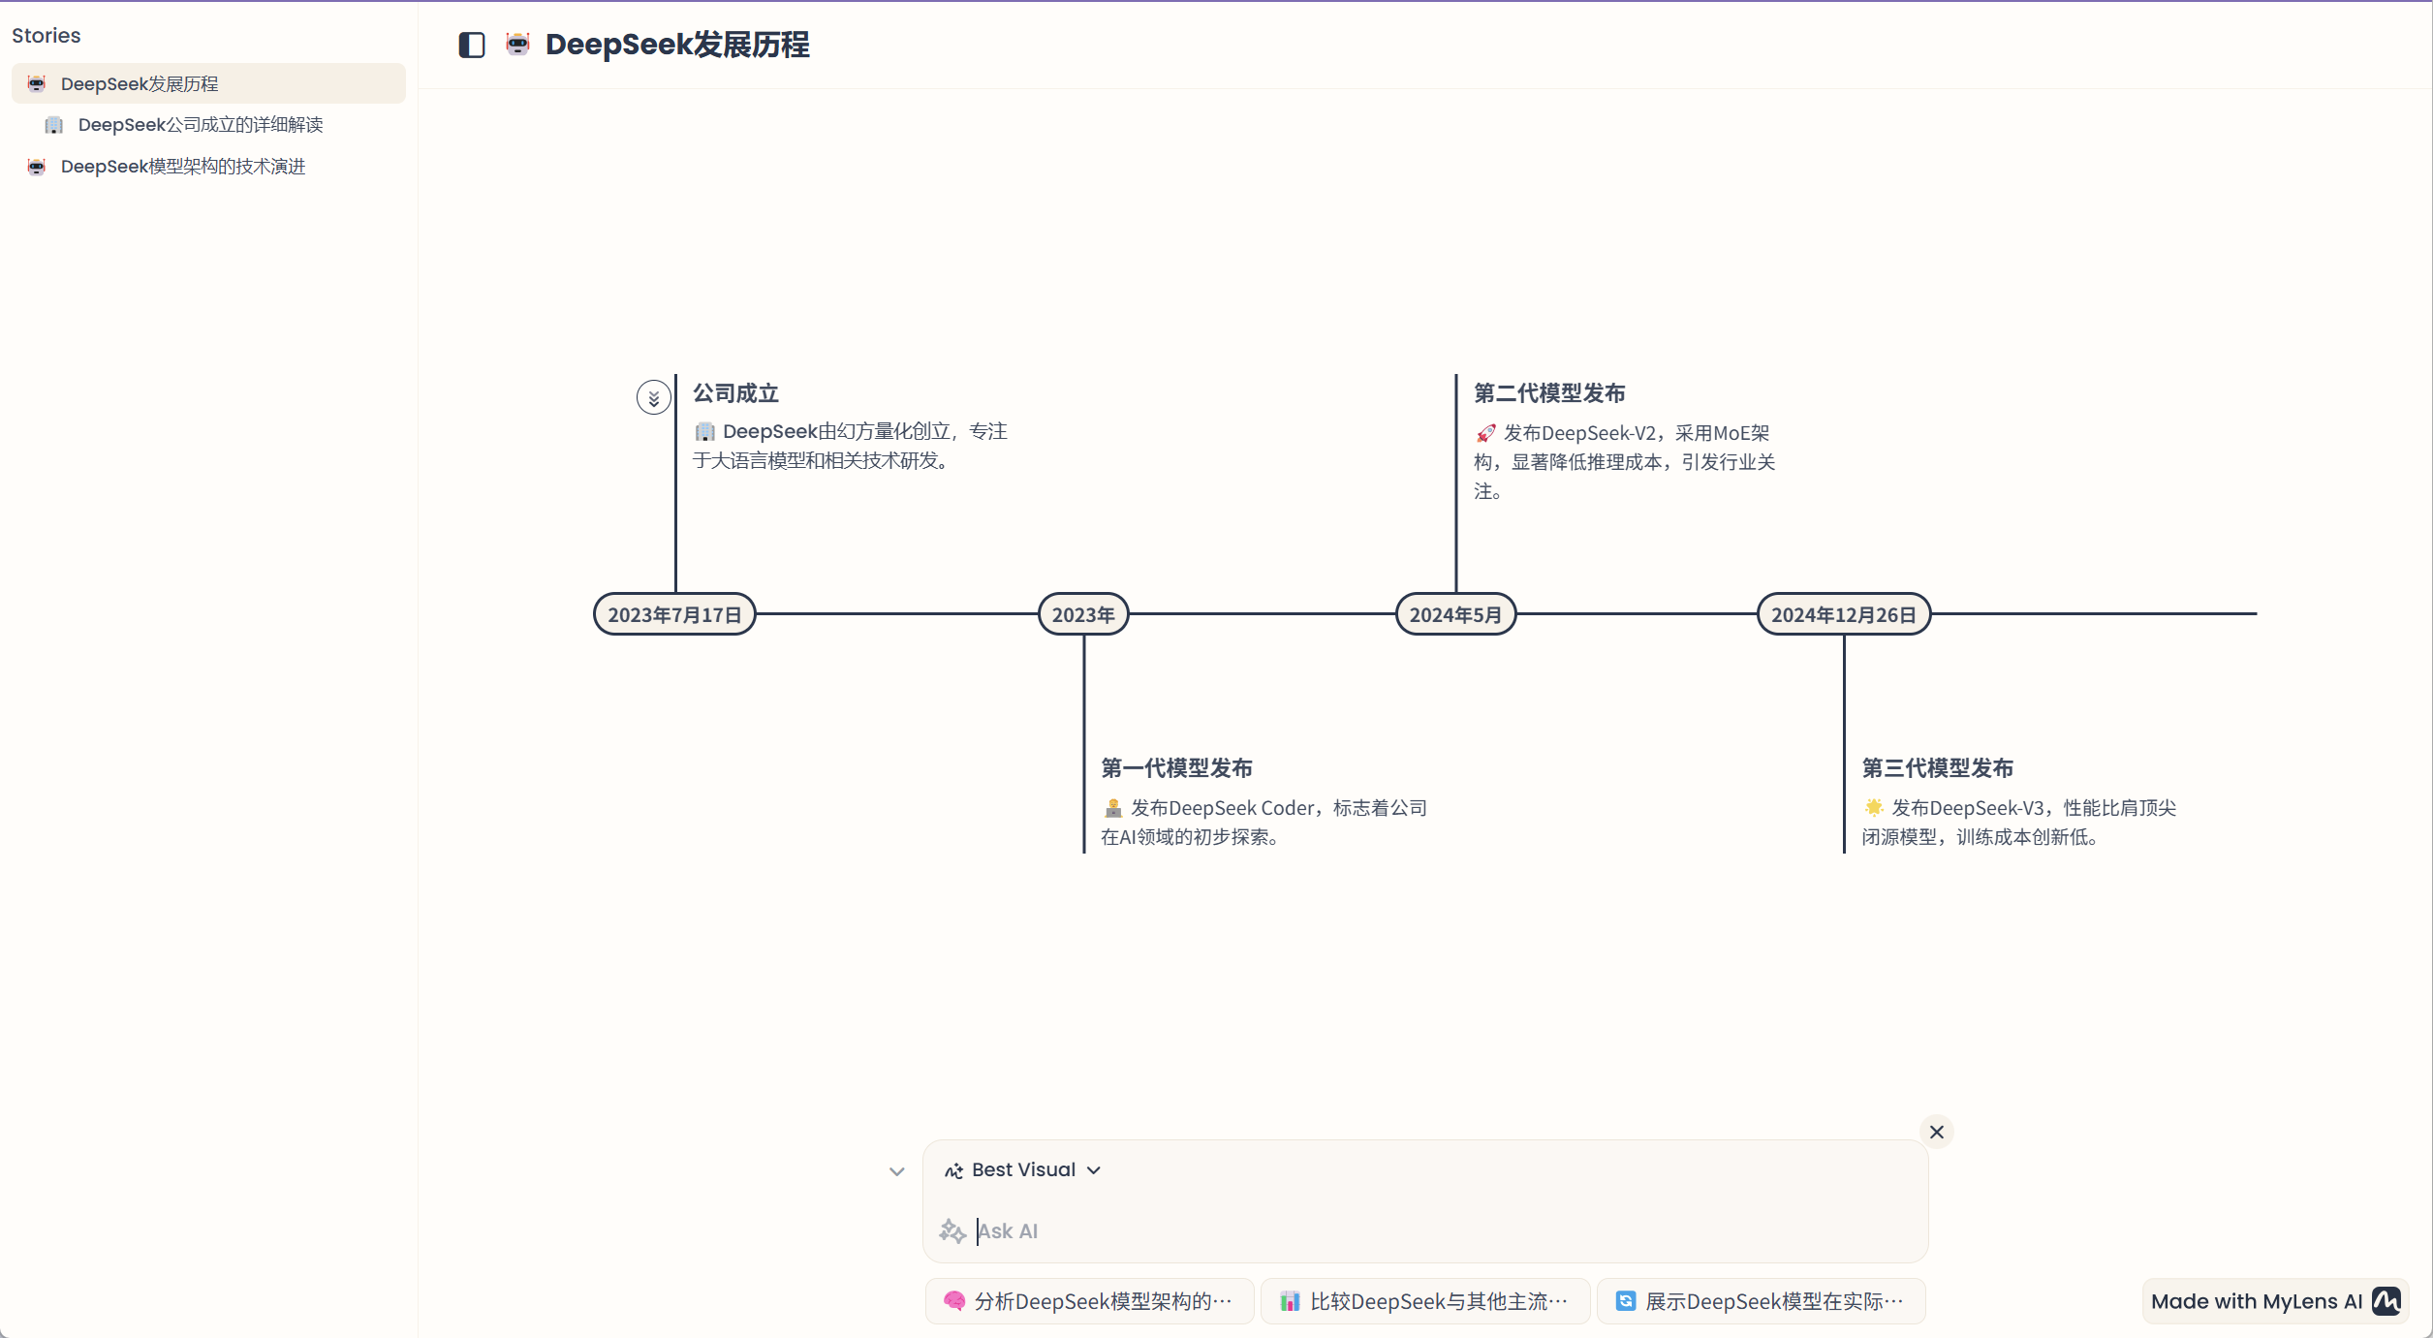2433x1338 pixels.
Task: Click the 比较DeepSeek与其他主流 suggestion chip
Action: pos(1425,1301)
